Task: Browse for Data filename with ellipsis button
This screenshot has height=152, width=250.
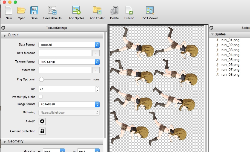Action: [96, 53]
